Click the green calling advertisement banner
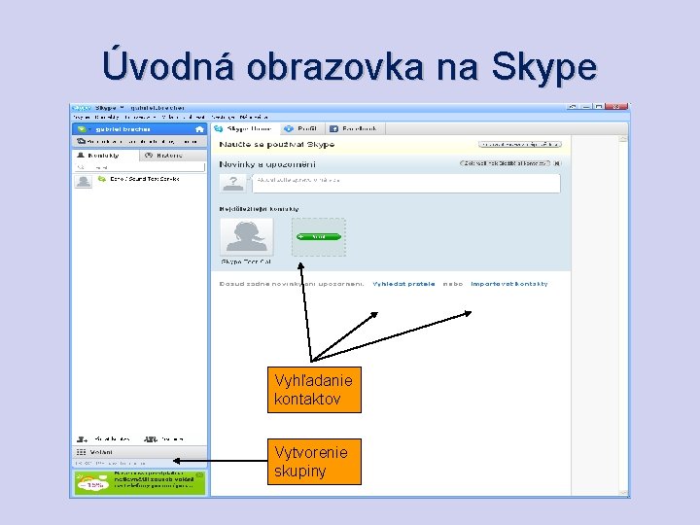Screen dimensions: 700x525 point(140,482)
